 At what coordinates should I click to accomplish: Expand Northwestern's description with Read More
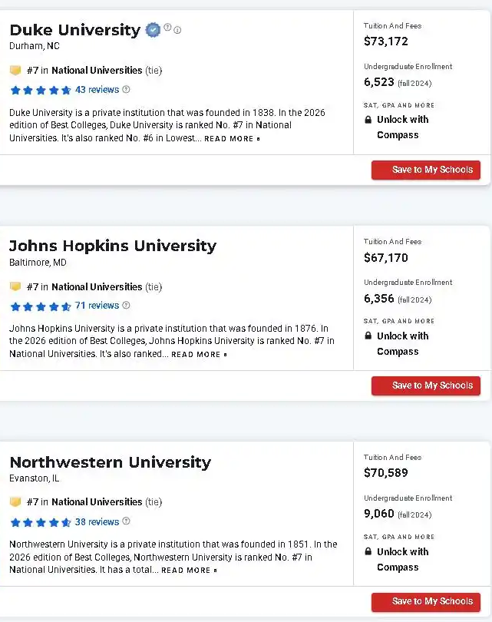(x=189, y=571)
